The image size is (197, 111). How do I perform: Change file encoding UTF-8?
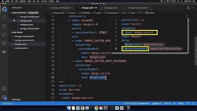pyautogui.click(x=167, y=104)
